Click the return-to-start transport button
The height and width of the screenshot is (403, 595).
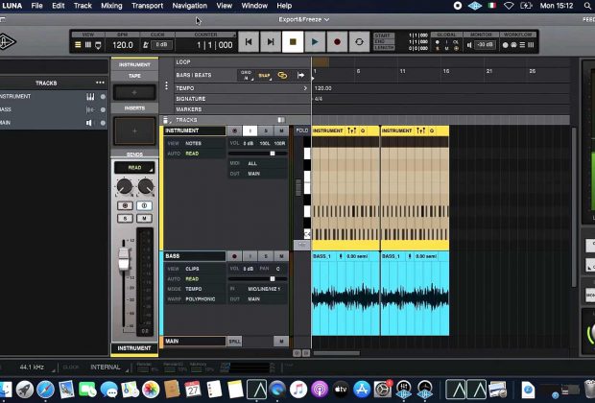pyautogui.click(x=249, y=42)
